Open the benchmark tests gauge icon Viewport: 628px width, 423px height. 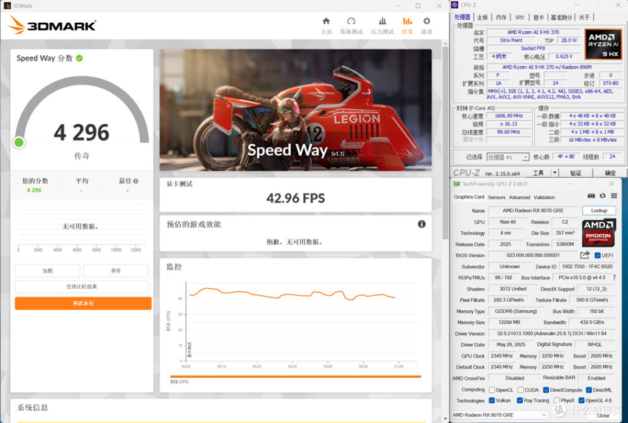[x=351, y=21]
